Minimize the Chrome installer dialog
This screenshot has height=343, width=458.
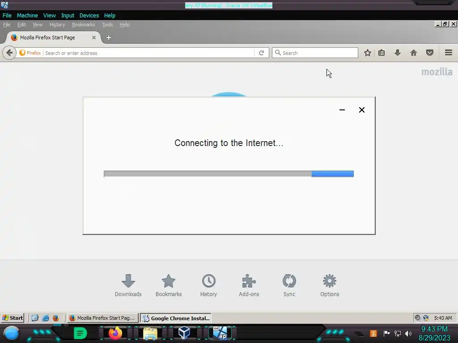tap(342, 110)
